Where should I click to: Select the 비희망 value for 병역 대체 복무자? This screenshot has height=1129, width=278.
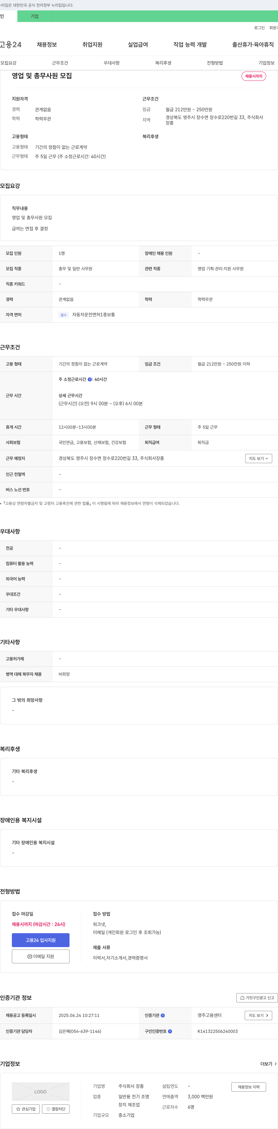click(x=64, y=674)
